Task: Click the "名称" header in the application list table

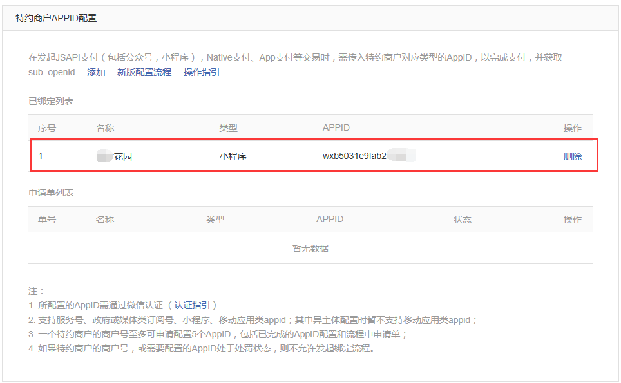Action: pos(105,220)
